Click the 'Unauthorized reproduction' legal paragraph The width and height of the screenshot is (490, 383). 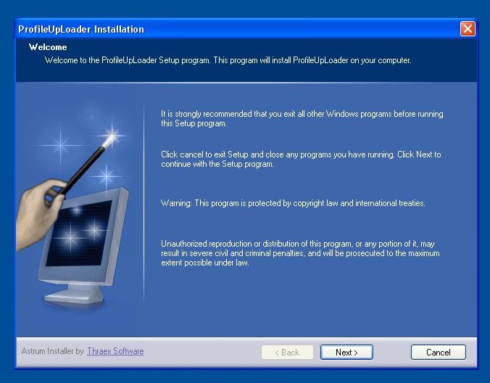tap(300, 253)
